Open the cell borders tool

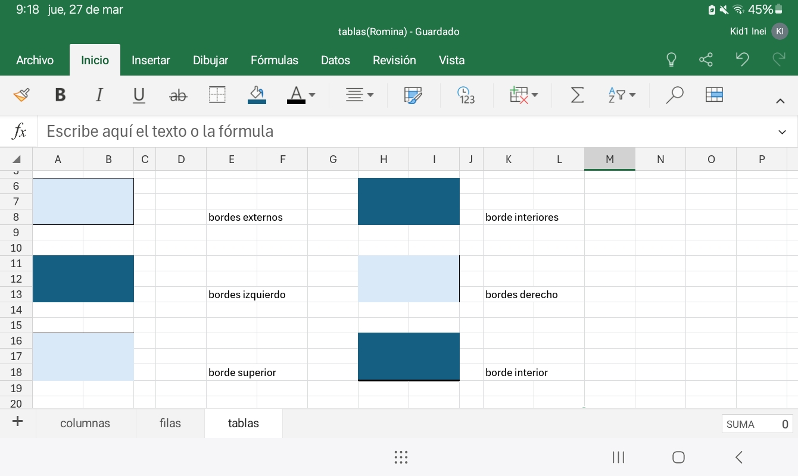[x=217, y=95]
